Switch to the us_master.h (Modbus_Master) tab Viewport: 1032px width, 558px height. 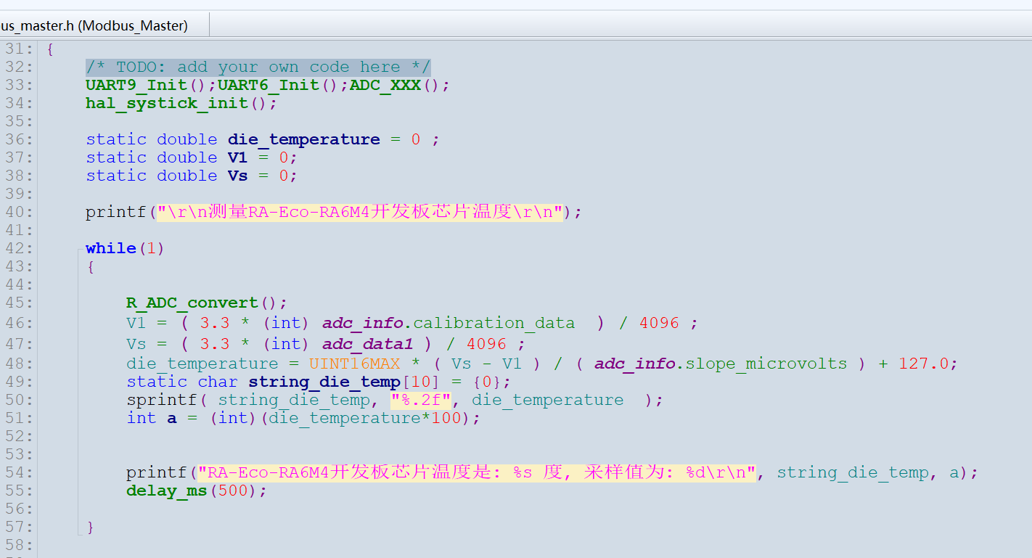94,25
